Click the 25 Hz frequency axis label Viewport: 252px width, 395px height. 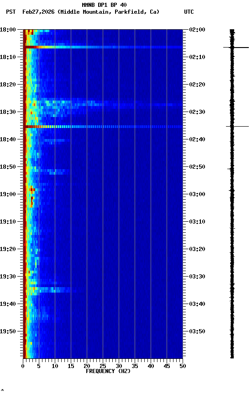point(103,366)
